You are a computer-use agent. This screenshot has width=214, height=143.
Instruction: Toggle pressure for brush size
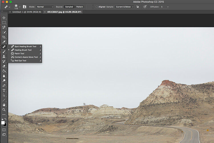tap(145, 7)
